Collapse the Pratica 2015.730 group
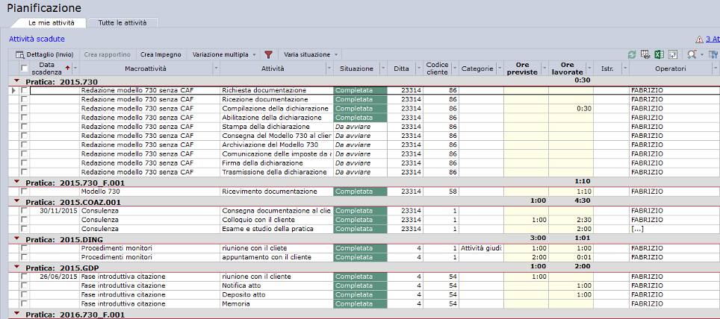This screenshot has height=319, width=720. tap(16, 81)
